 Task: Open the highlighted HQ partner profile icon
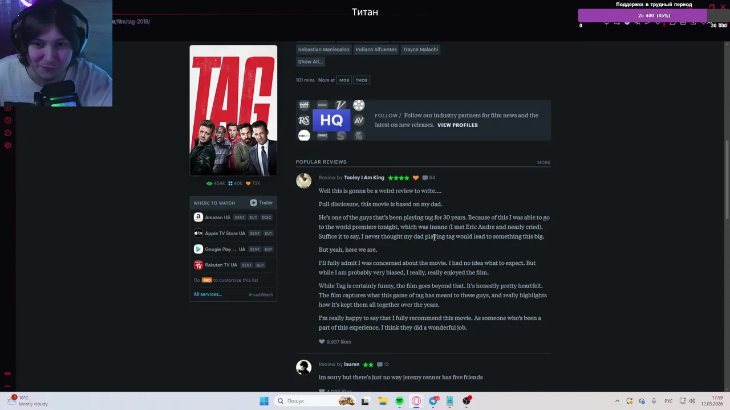pos(331,120)
